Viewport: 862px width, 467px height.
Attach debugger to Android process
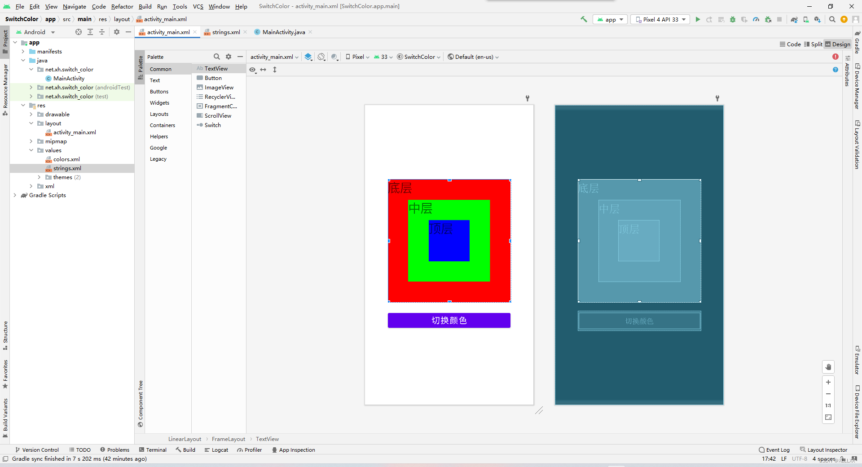[x=768, y=19]
